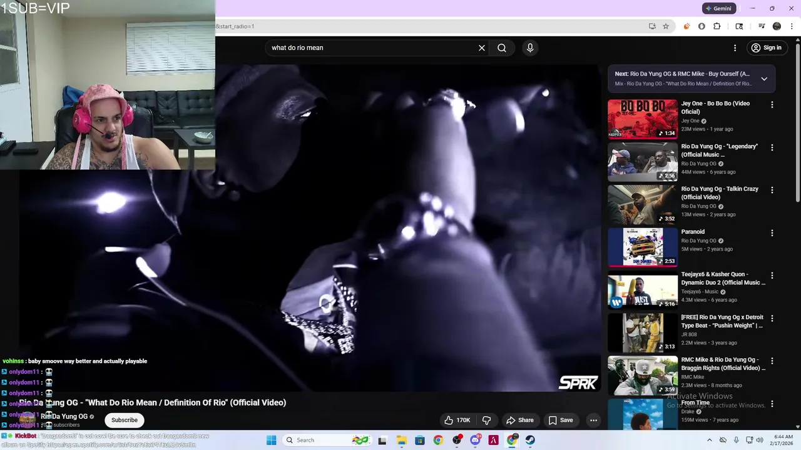
Task: Open Jey One - Bo Bo Bo video thumbnail
Action: [x=643, y=119]
